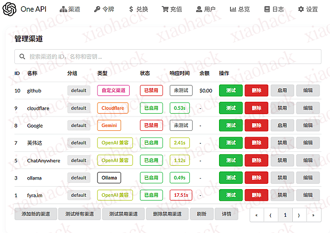Viewport: 330px width, 233px height.
Task: Click the channel search input field
Action: pyautogui.click(x=167, y=56)
